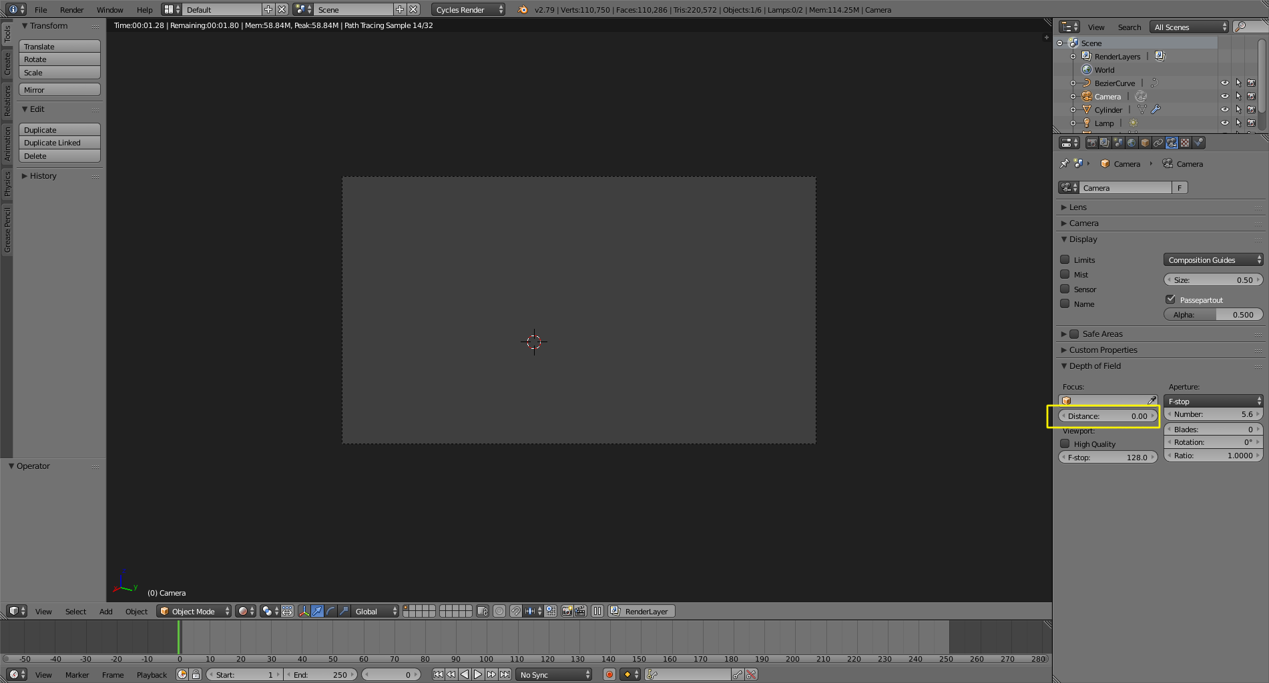Open the Window menu
The height and width of the screenshot is (683, 1269).
tap(109, 9)
